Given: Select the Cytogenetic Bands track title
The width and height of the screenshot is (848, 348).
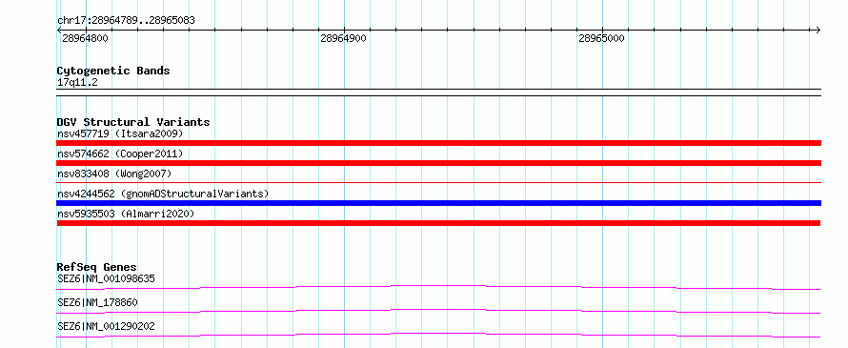Looking at the screenshot, I should tap(113, 71).
